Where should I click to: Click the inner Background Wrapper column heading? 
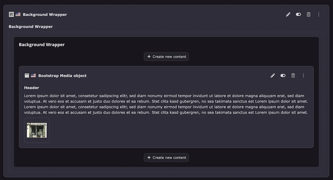pos(42,45)
